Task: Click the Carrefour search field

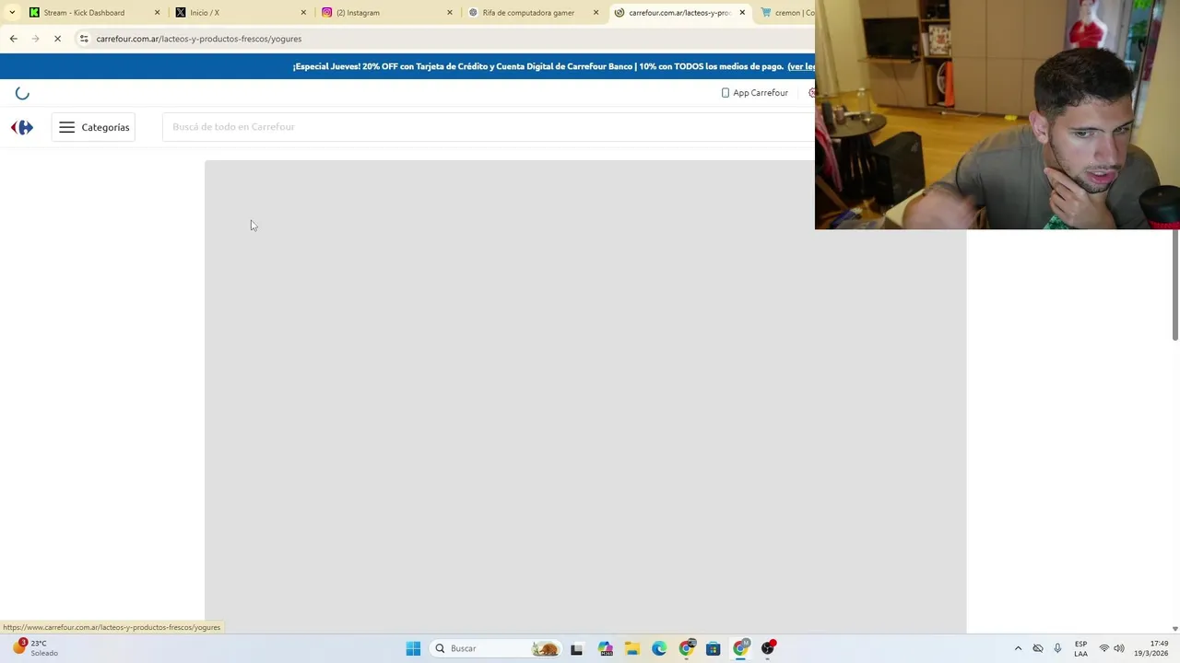Action: click(489, 127)
